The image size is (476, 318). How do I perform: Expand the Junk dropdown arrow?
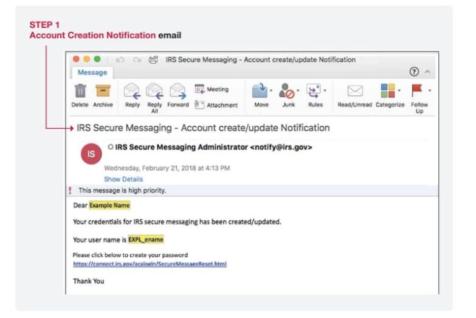click(x=297, y=90)
